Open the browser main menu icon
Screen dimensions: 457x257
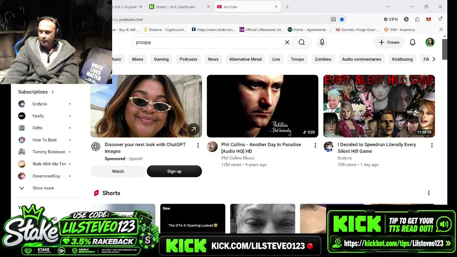click(x=440, y=19)
